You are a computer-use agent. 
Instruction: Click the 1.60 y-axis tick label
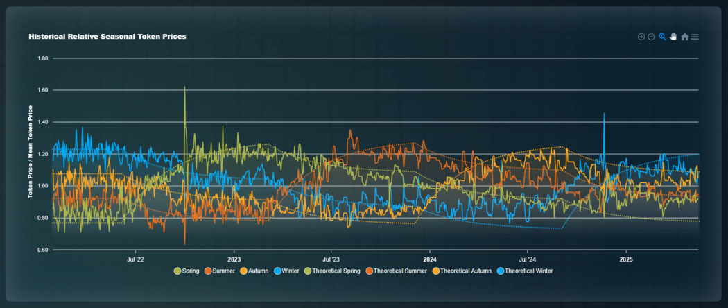point(42,90)
